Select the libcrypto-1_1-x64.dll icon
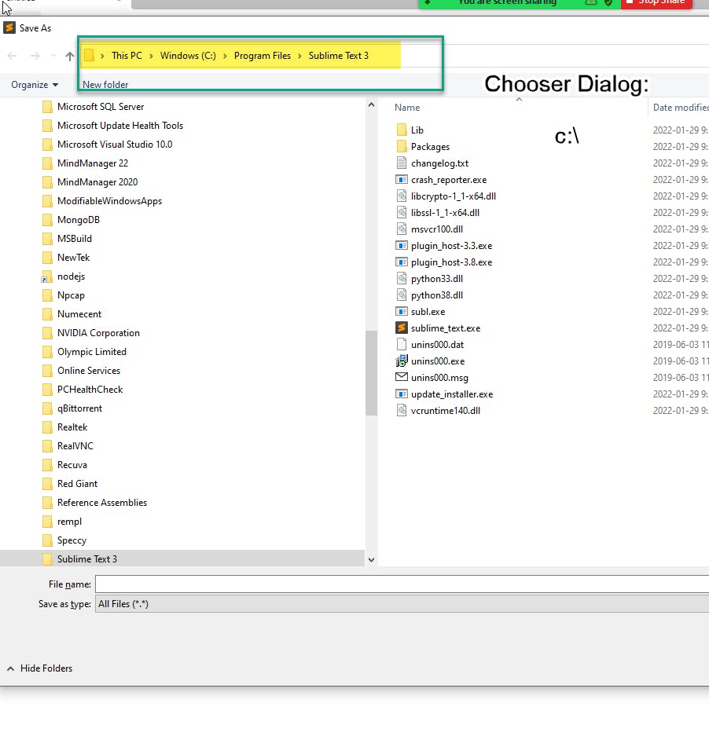The width and height of the screenshot is (709, 736). click(x=402, y=196)
